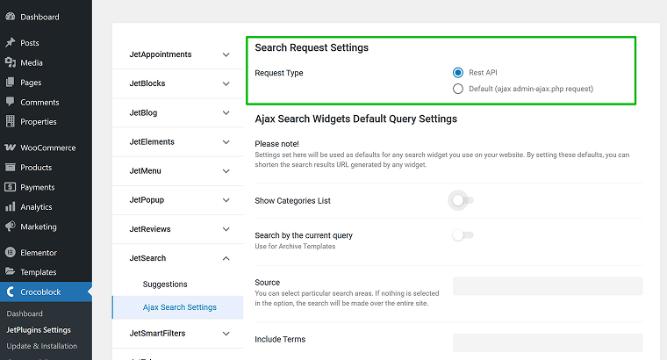Screen dimensions: 667x360
Task: Click the Properties building icon
Action: pos(11,121)
